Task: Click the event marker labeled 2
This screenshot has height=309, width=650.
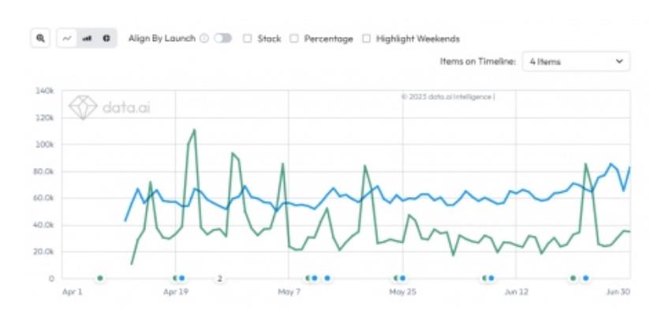Action: point(220,279)
